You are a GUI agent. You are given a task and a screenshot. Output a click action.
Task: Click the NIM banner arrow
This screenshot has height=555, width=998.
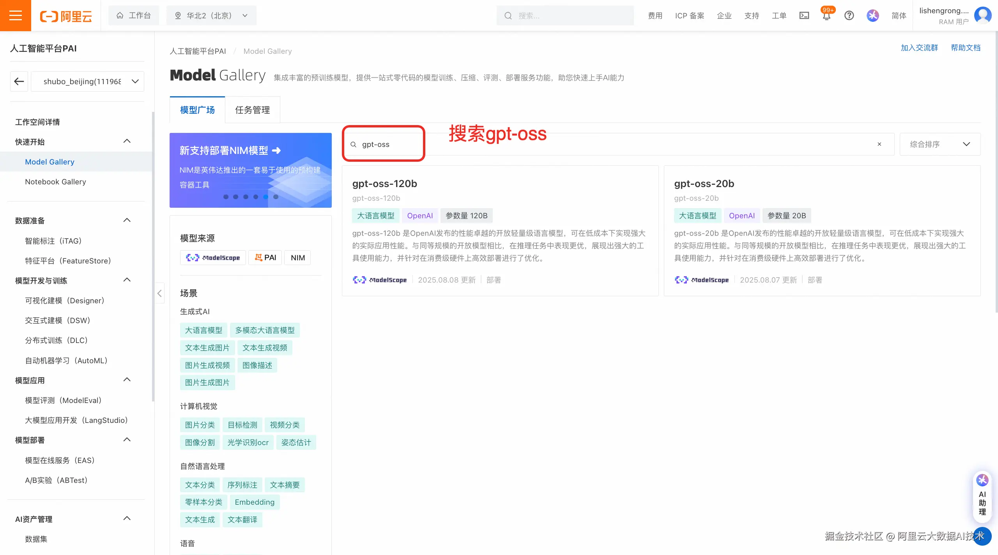click(276, 150)
